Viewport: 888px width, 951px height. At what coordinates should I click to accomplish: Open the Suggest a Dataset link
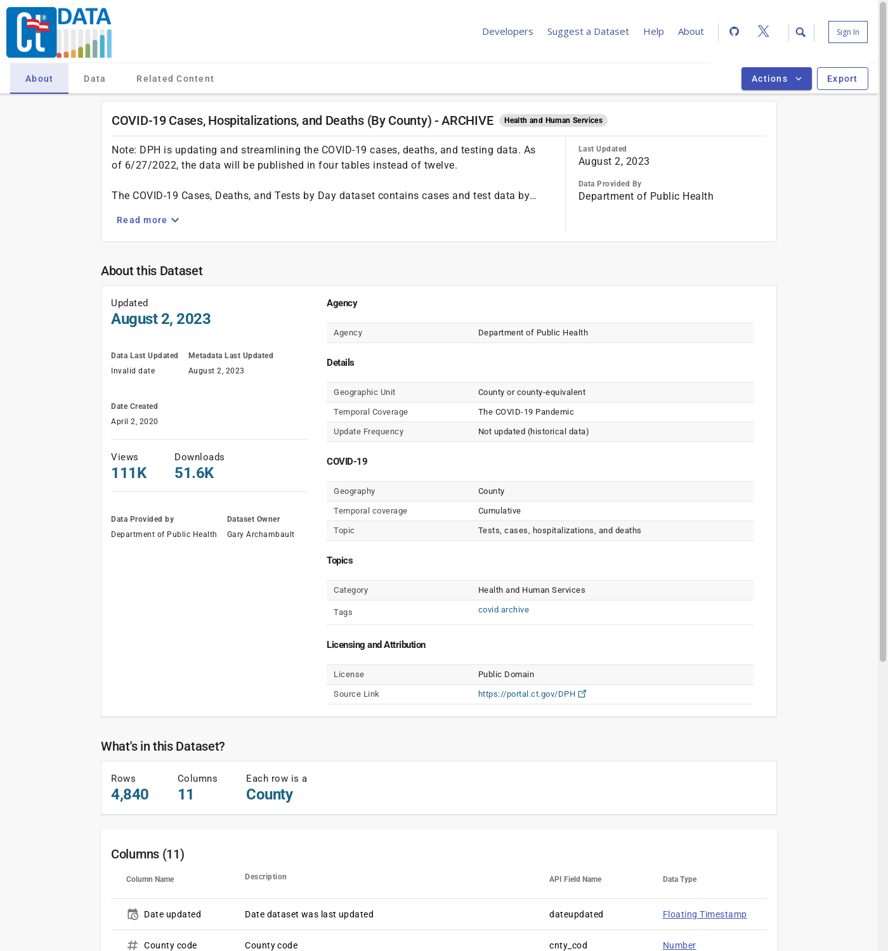tap(588, 32)
